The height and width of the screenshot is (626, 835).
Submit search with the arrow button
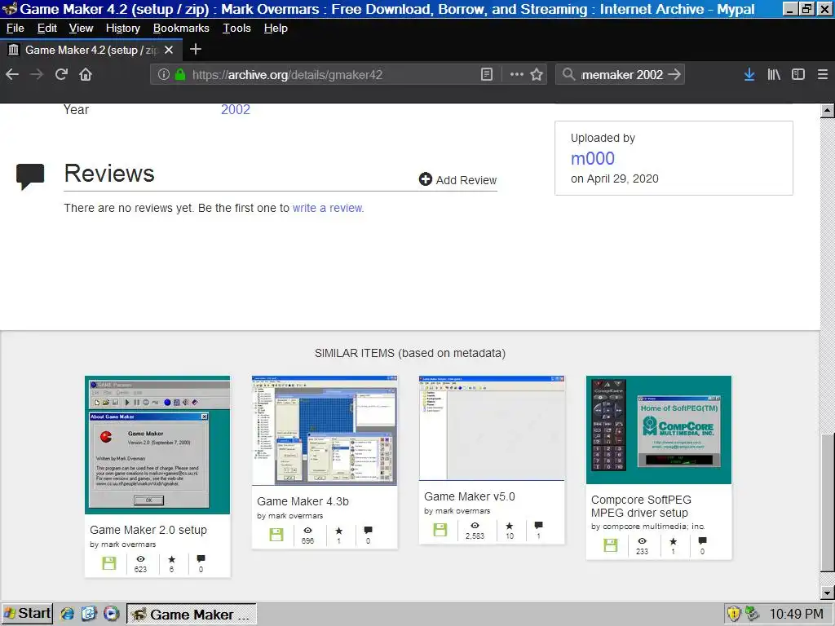point(674,74)
